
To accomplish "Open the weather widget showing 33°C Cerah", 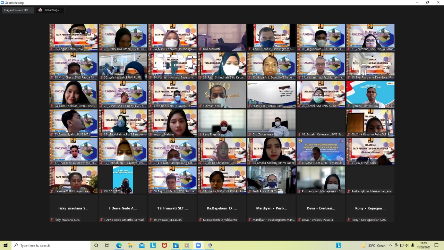I will [373, 245].
